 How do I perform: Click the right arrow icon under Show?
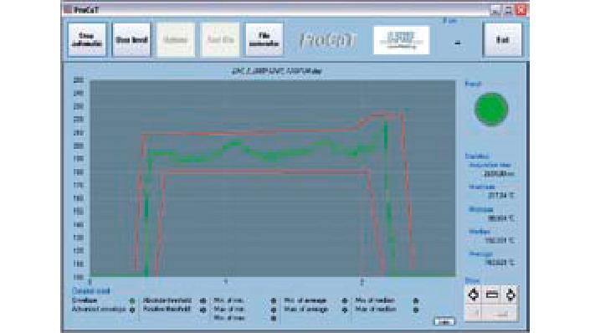(x=510, y=295)
